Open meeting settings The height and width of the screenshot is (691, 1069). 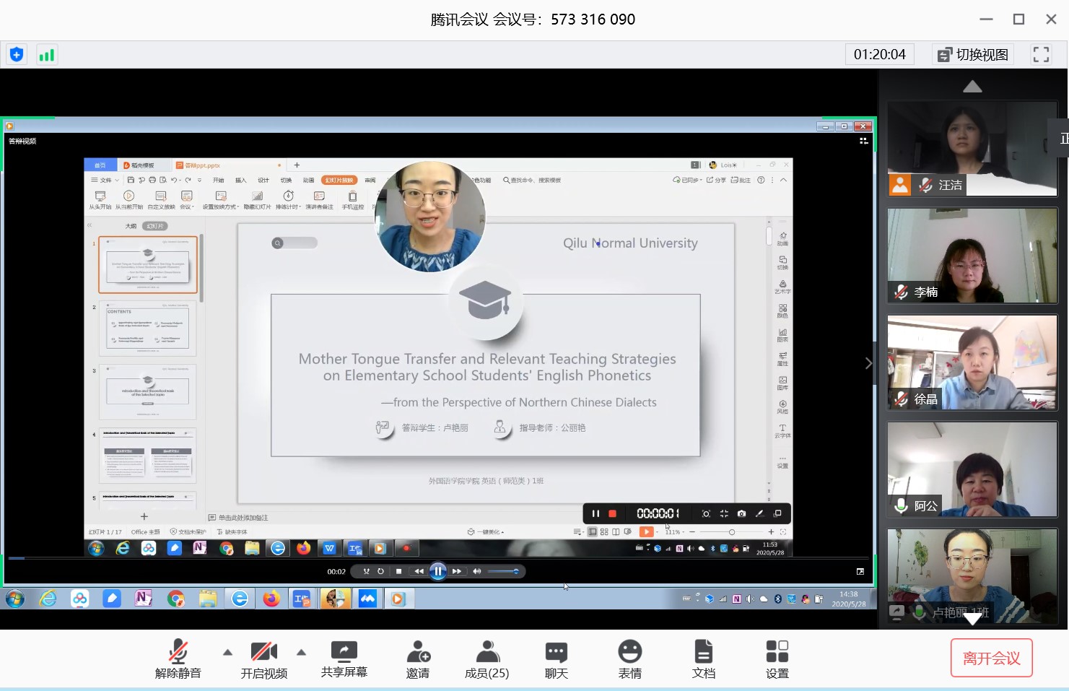pyautogui.click(x=777, y=658)
